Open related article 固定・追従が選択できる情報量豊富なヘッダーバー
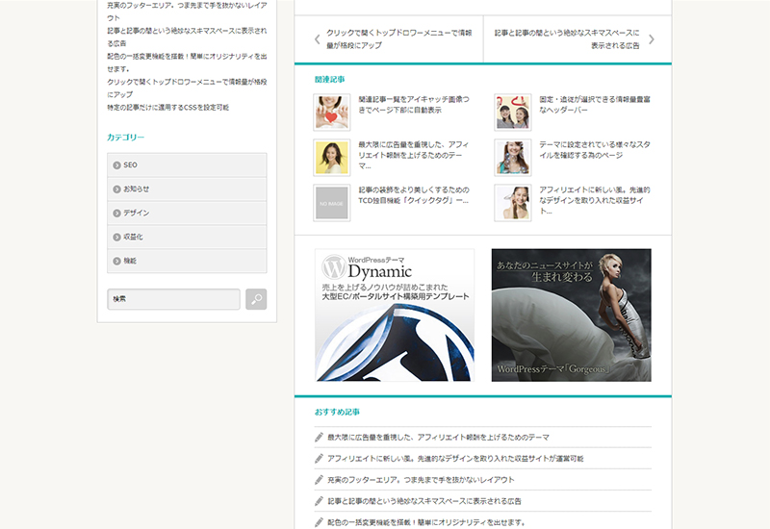 coord(595,105)
